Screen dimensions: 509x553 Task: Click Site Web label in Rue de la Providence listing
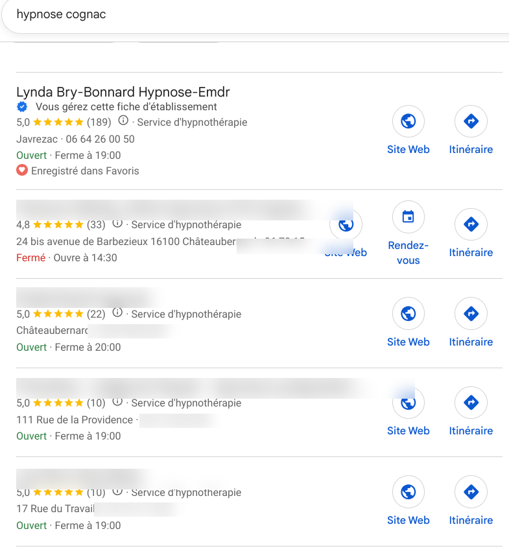click(x=408, y=431)
